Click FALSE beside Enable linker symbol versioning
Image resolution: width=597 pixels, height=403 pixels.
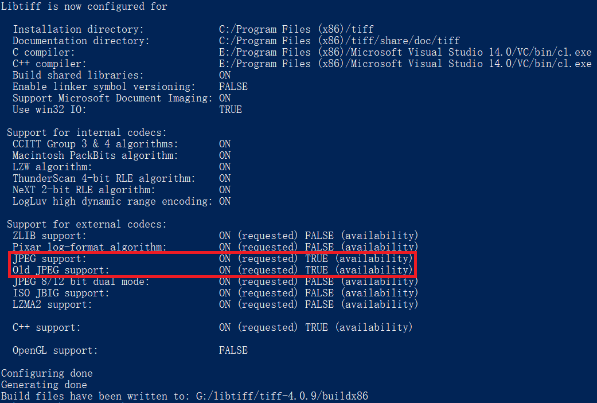233,87
